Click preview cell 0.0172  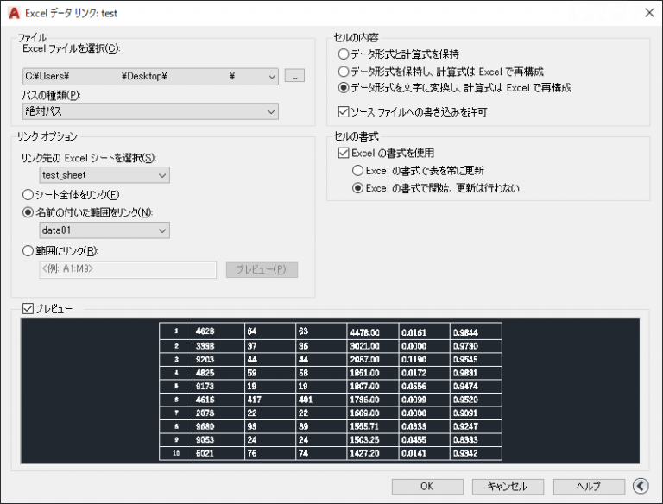[425, 373]
